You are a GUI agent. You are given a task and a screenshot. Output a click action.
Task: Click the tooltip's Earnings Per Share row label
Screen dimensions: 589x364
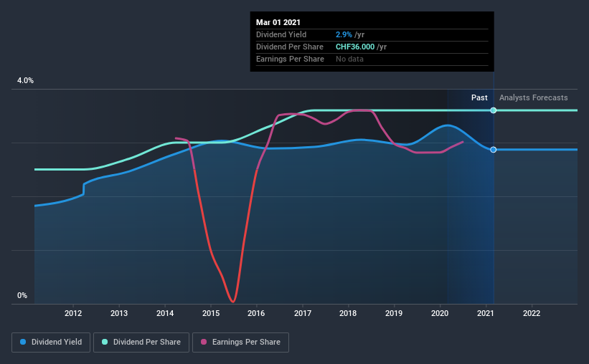point(290,59)
